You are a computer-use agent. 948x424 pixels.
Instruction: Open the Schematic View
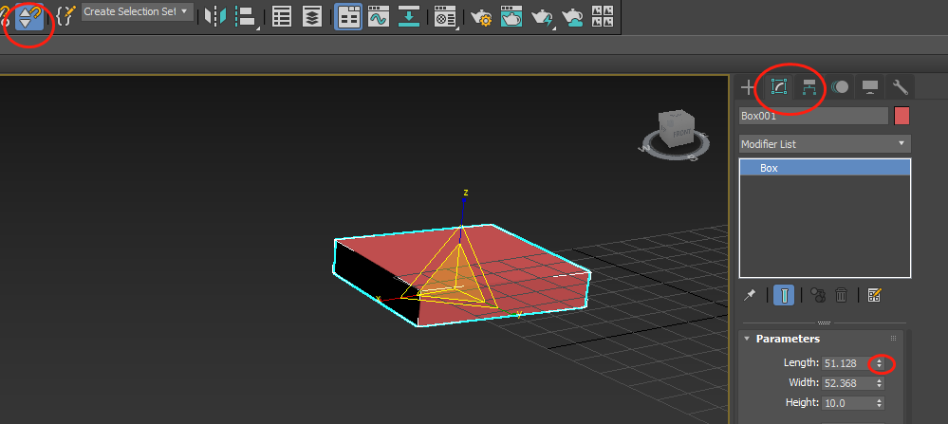coord(409,17)
